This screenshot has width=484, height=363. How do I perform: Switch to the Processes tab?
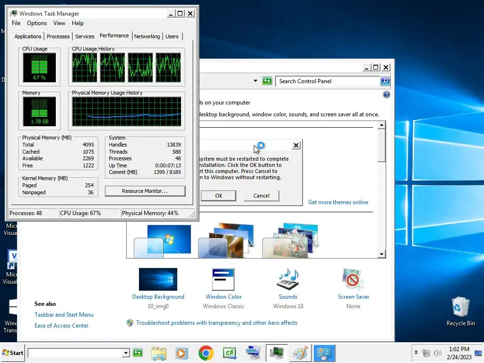(58, 36)
